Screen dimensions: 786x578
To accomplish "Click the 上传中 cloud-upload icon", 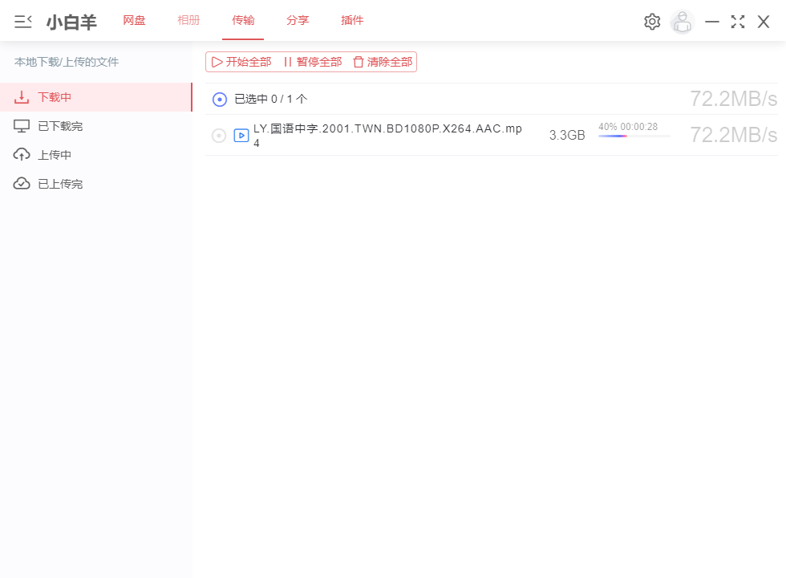I will pos(20,154).
